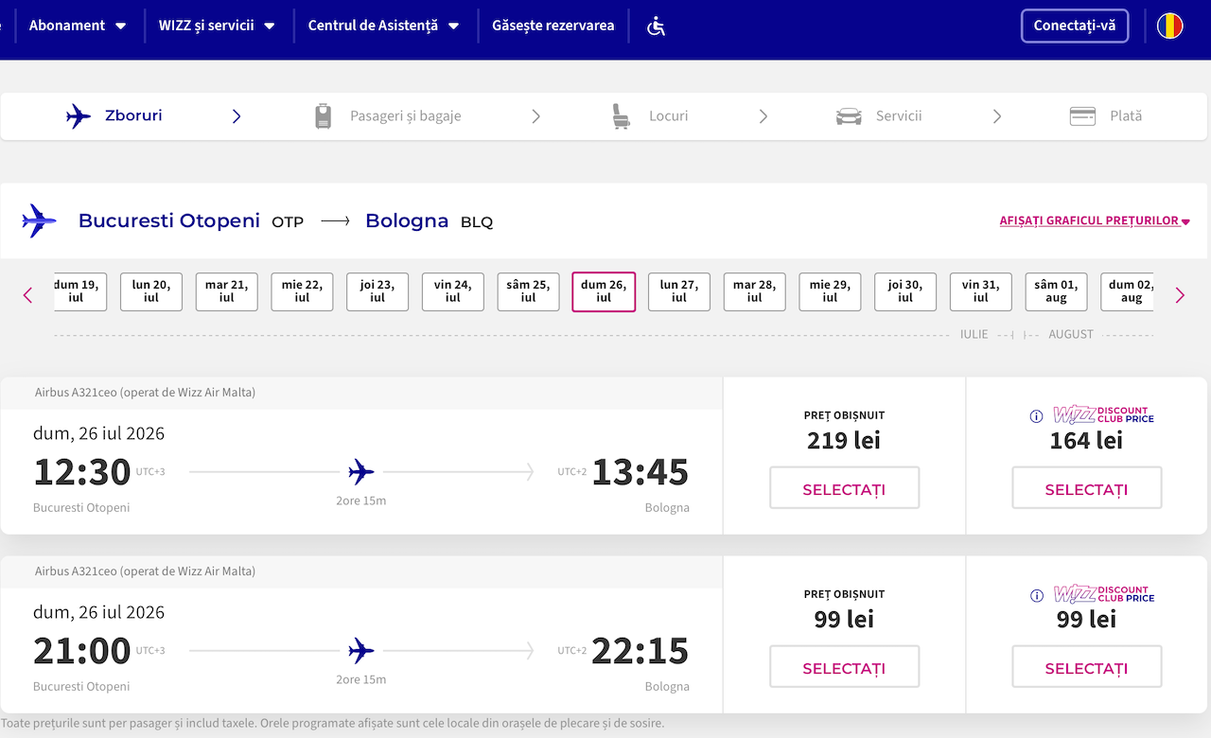Click the 13:45 arrival time

click(641, 472)
